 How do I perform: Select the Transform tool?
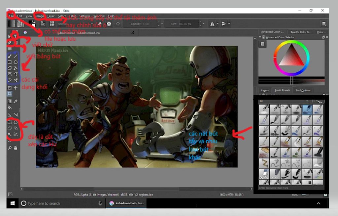(10, 87)
